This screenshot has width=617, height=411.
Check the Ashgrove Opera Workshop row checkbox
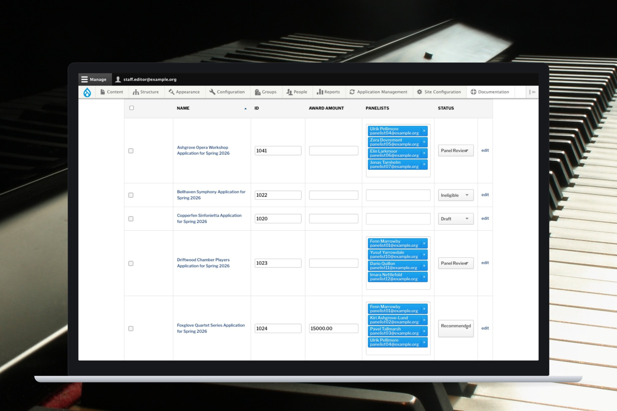click(x=131, y=151)
